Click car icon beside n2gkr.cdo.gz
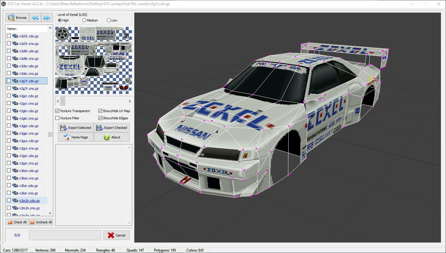The image size is (446, 253). [15, 111]
